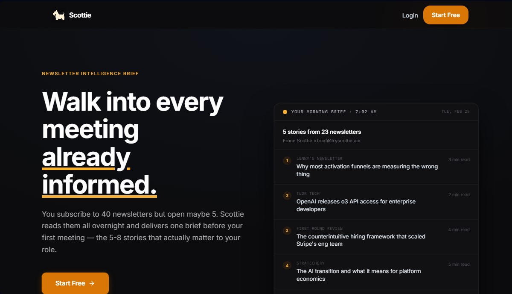Click the "5 stories from 23 newsletters" subject line
The height and width of the screenshot is (294, 512).
pyautogui.click(x=322, y=132)
